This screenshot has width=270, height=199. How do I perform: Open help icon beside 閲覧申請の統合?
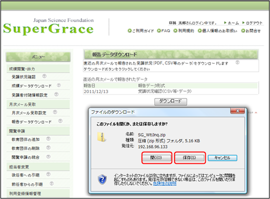coord(48,157)
